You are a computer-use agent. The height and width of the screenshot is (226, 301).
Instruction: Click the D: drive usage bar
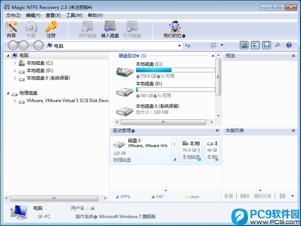point(175,89)
